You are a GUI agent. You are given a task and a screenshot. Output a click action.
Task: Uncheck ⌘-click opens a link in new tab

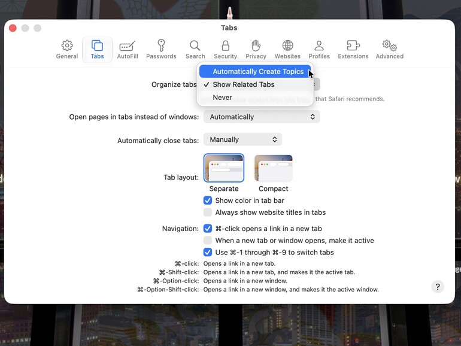pyautogui.click(x=208, y=229)
